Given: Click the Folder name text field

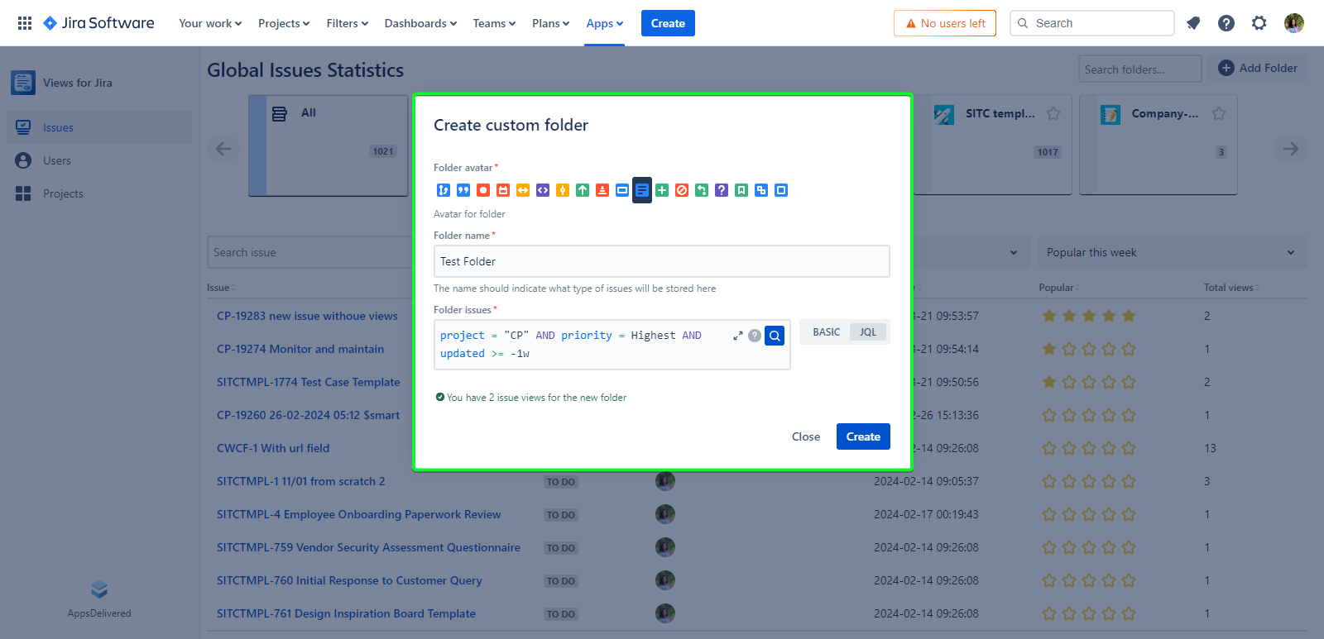Looking at the screenshot, I should [x=661, y=261].
